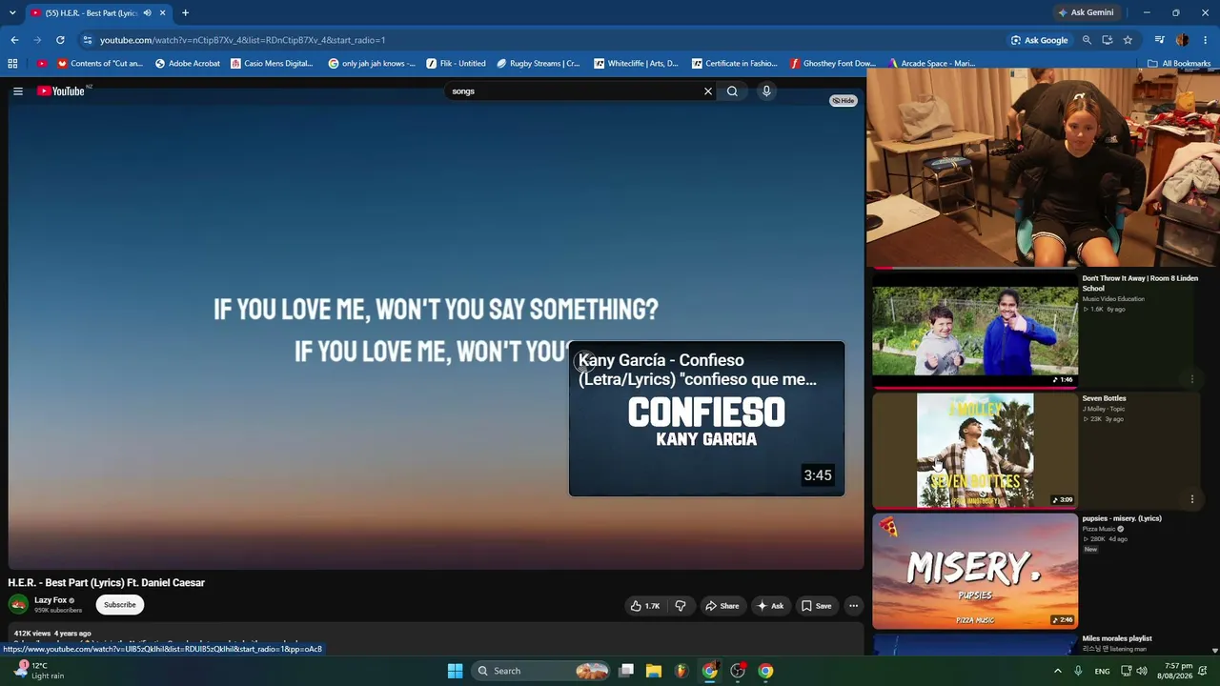Screen dimensions: 1220x686
Task: Open the 'Adobe Acrobat' bookmark
Action: (188, 64)
